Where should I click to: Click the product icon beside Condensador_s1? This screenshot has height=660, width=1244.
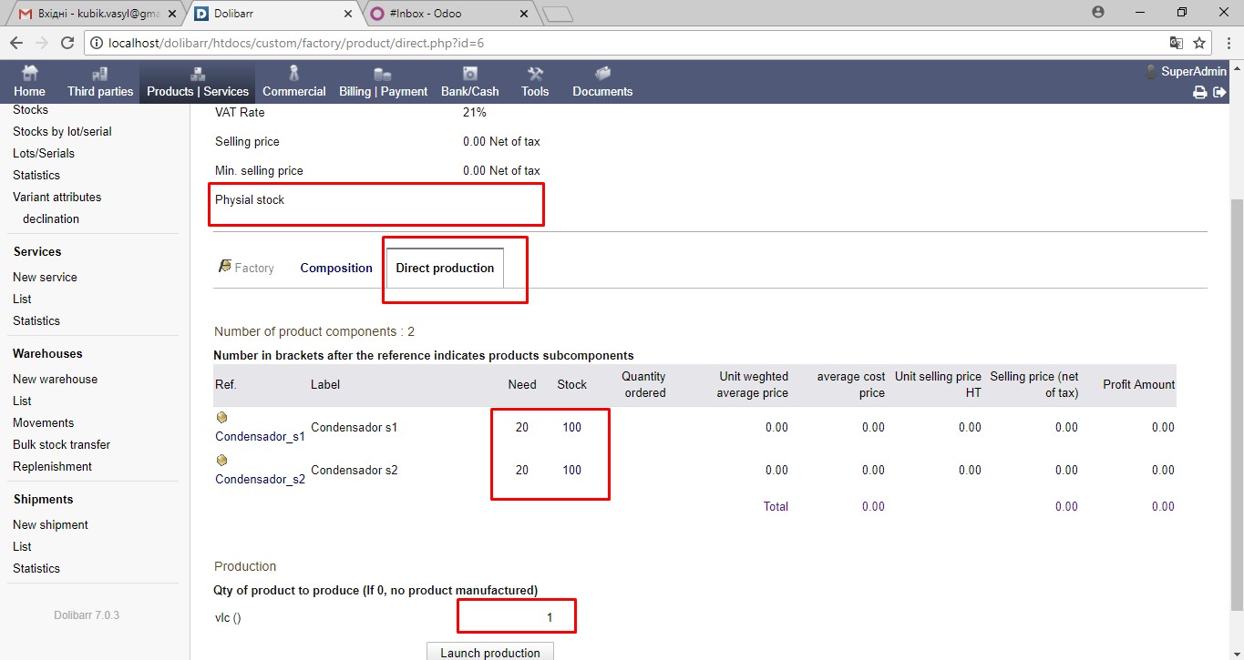point(221,416)
